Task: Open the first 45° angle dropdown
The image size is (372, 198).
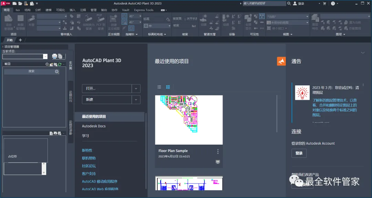Action: pos(140,16)
